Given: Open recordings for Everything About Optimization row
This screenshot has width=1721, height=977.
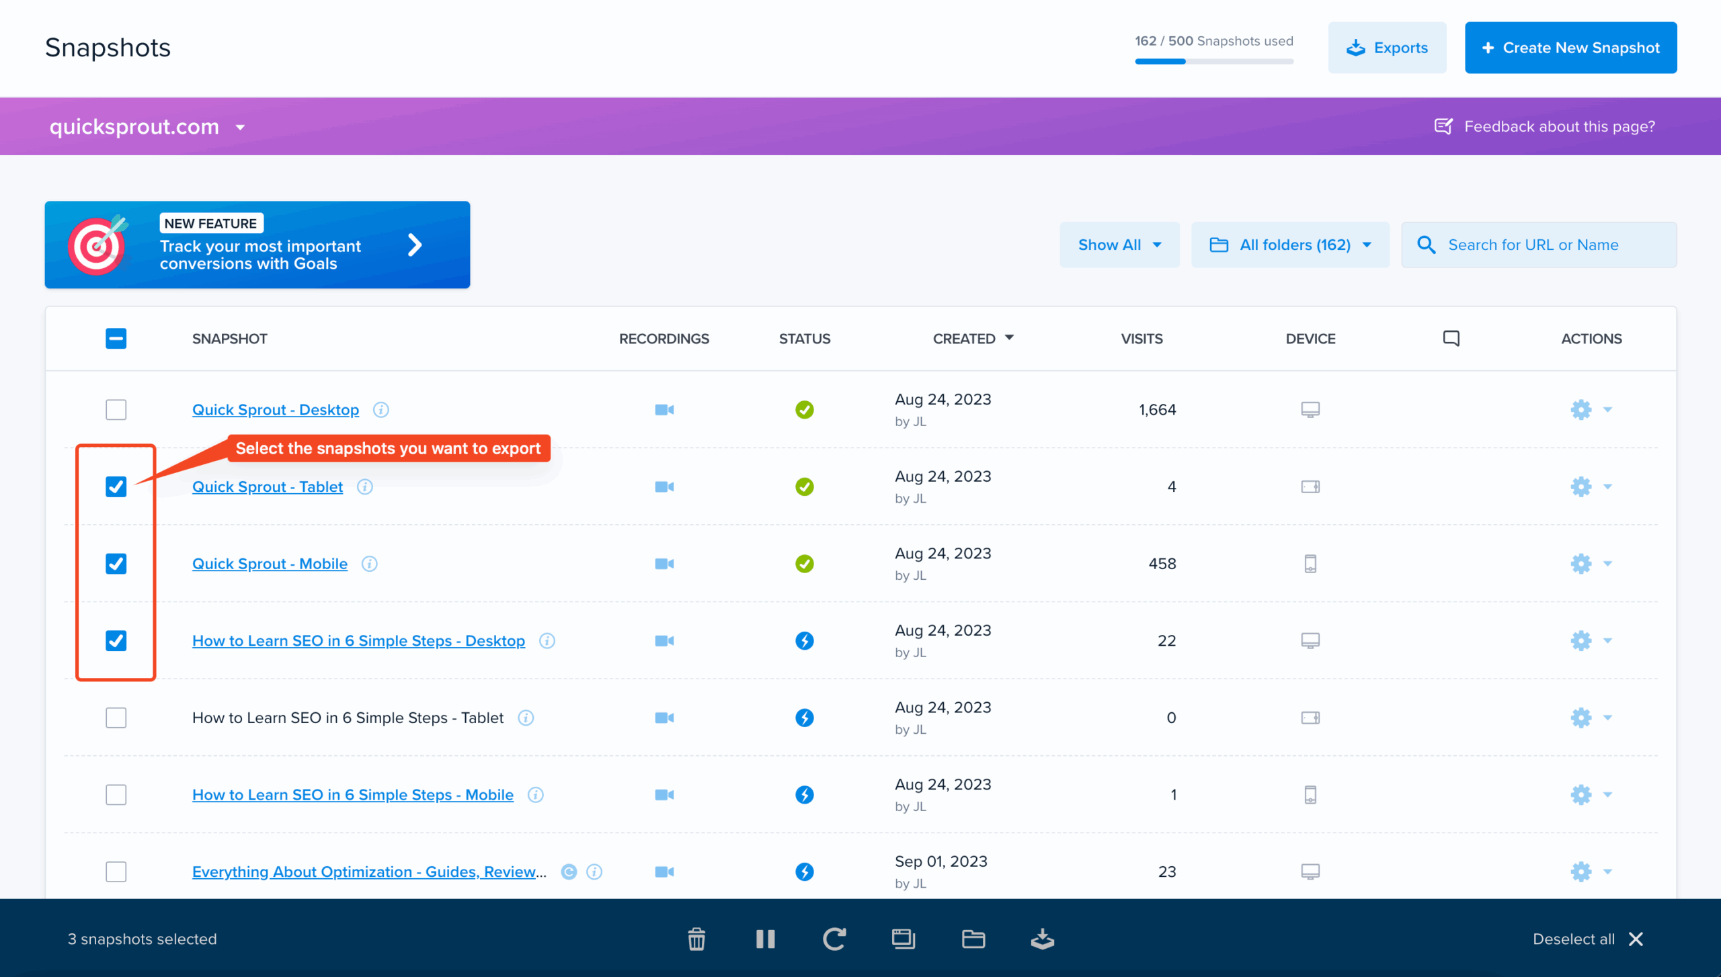Looking at the screenshot, I should click(664, 872).
